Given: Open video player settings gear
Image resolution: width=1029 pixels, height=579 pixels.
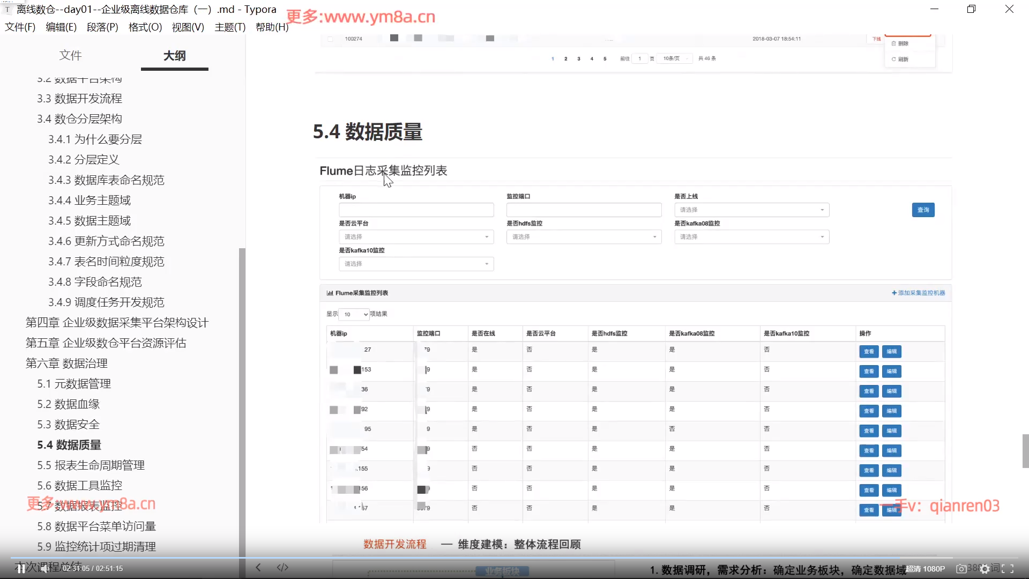Looking at the screenshot, I should point(985,569).
